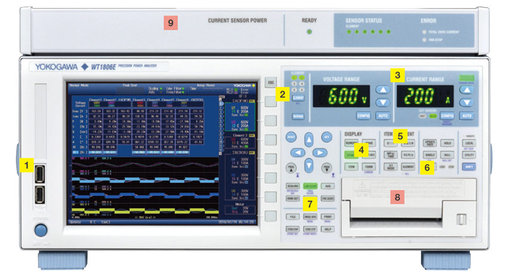Decrease voltage range with down arrow
The width and height of the screenshot is (507, 272).
pyautogui.click(x=382, y=102)
